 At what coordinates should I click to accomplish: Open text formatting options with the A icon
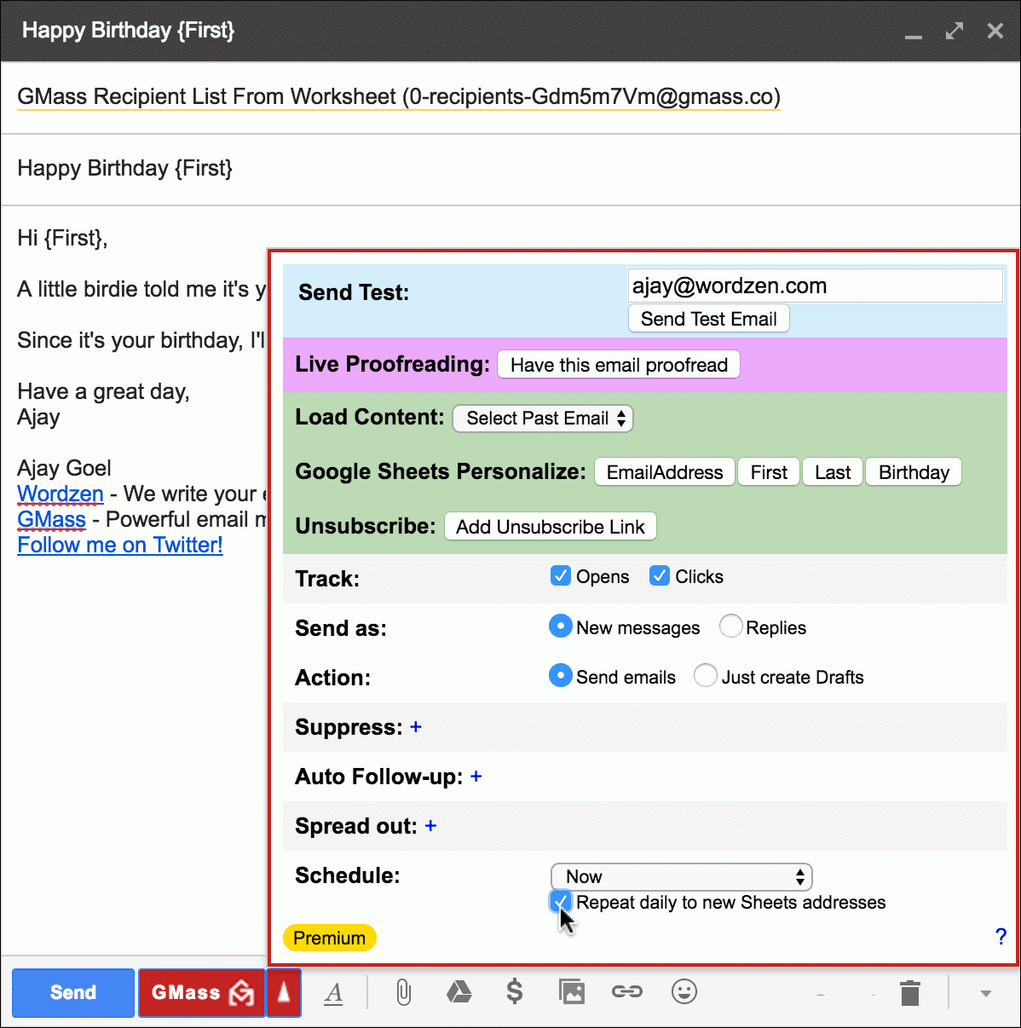click(x=334, y=992)
